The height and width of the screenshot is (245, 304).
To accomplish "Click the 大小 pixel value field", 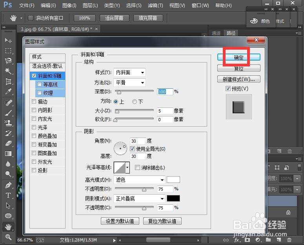I will [165, 111].
